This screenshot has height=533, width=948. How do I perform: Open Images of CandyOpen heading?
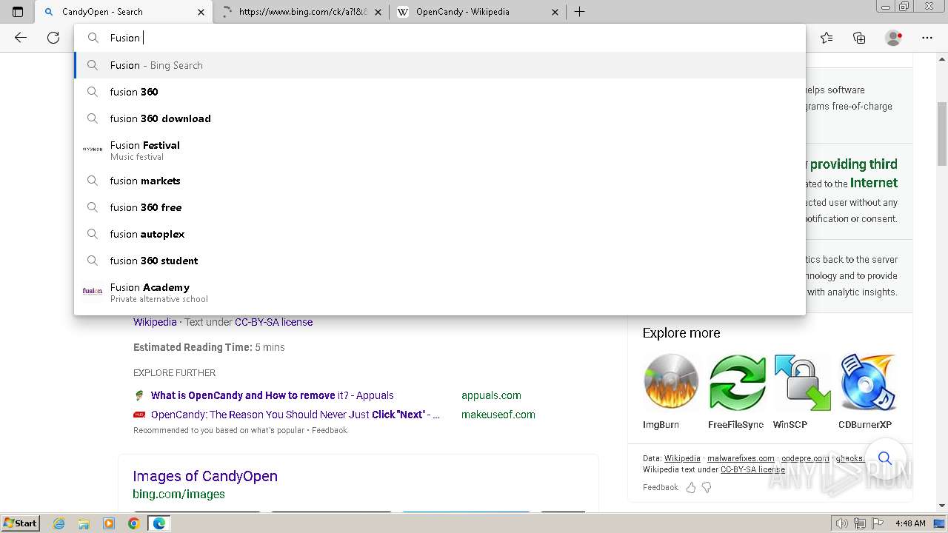[205, 476]
